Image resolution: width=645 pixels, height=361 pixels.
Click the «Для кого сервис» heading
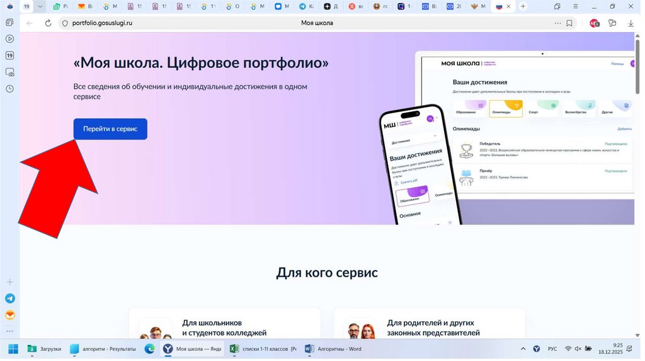click(327, 272)
